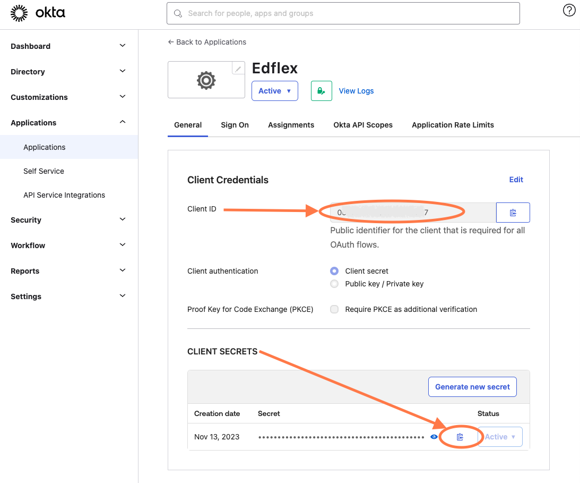Open View Logs link

[x=356, y=91]
